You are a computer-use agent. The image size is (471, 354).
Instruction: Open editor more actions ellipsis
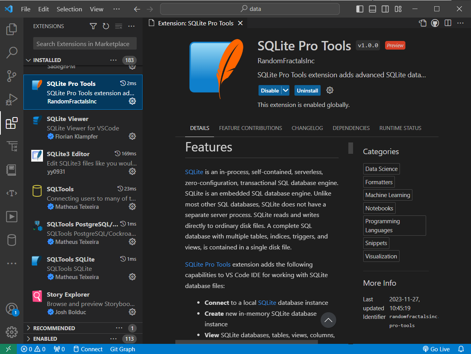pyautogui.click(x=460, y=23)
